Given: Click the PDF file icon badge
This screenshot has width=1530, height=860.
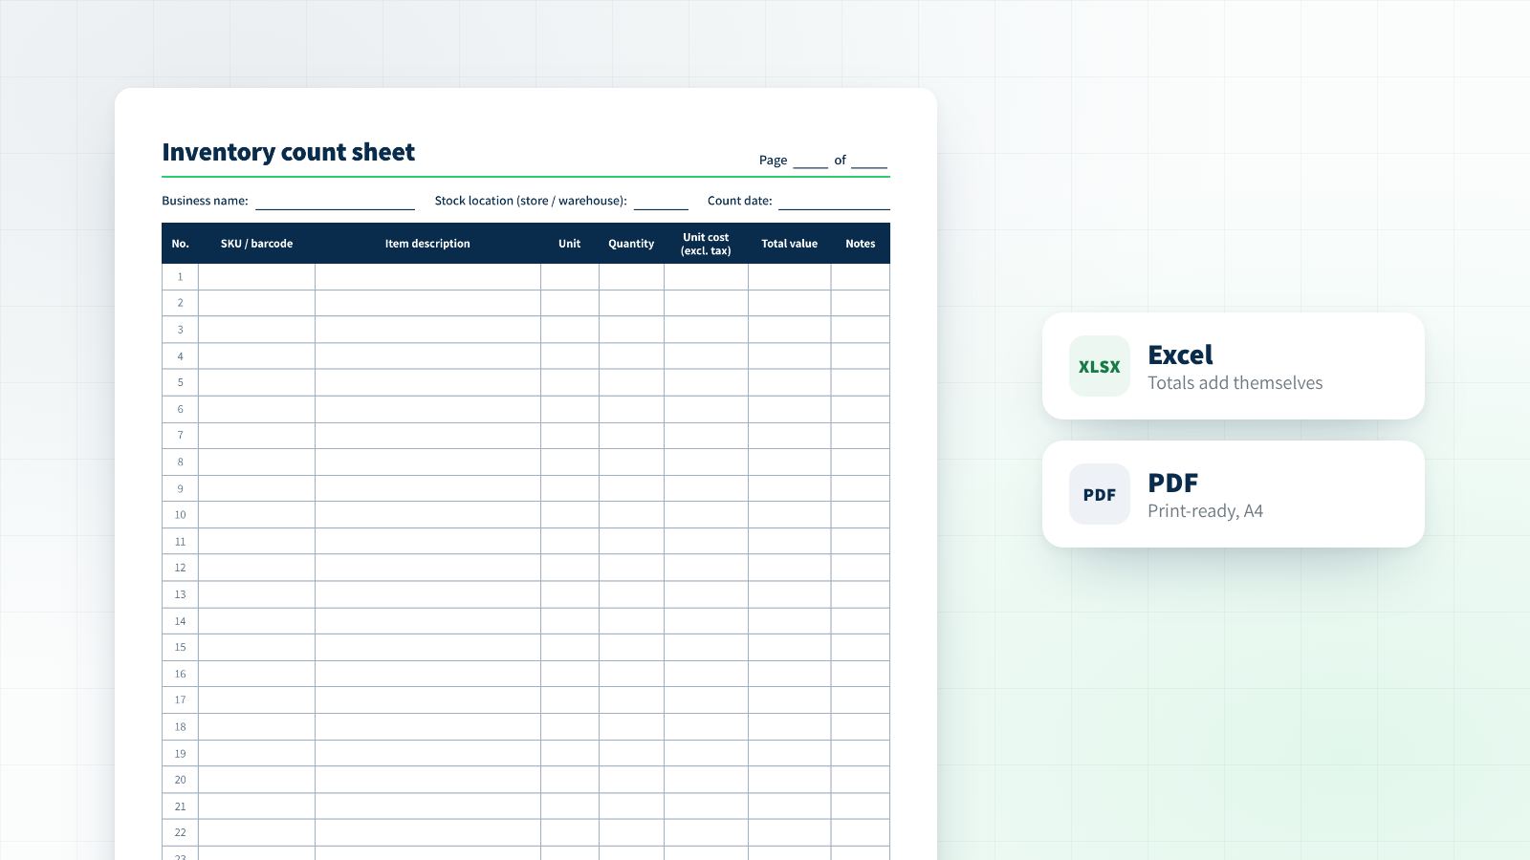Looking at the screenshot, I should click(1100, 494).
